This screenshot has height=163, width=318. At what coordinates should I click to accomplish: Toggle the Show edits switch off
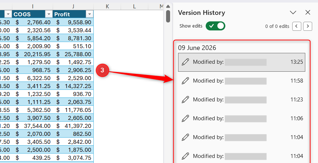pos(216,26)
